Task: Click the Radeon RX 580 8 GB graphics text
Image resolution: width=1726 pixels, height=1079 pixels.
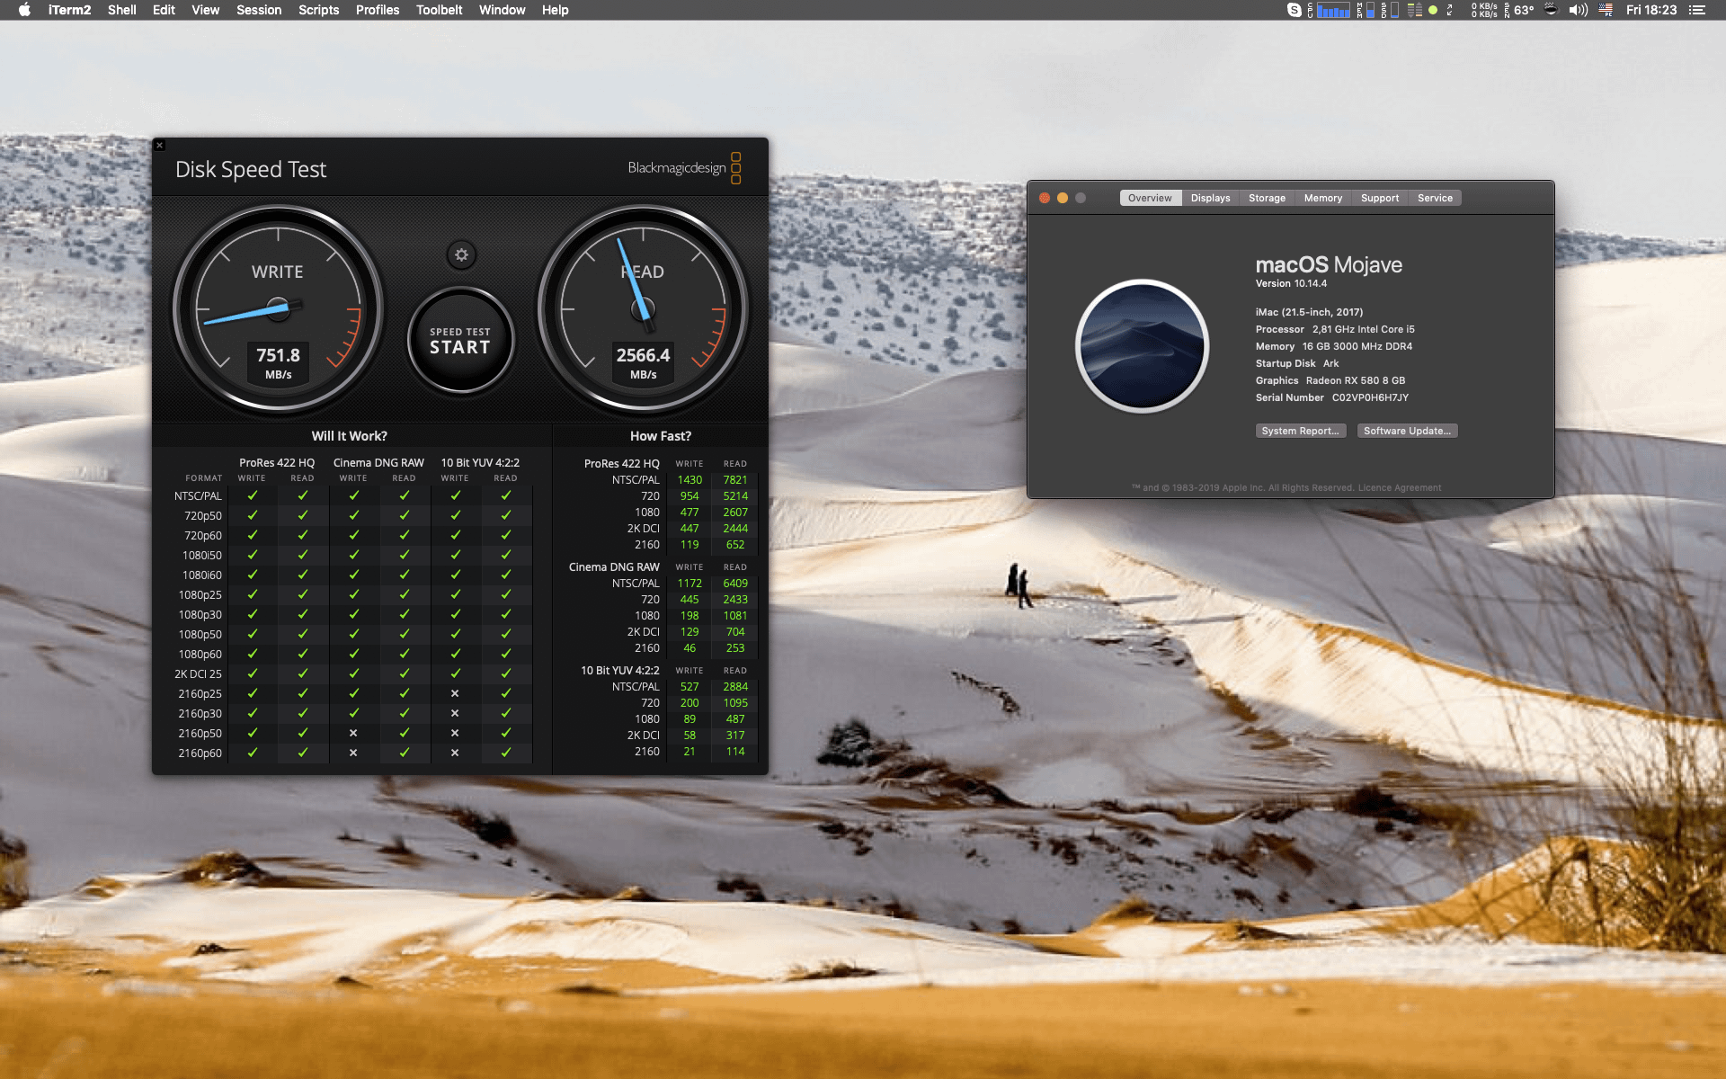Action: pos(1356,380)
